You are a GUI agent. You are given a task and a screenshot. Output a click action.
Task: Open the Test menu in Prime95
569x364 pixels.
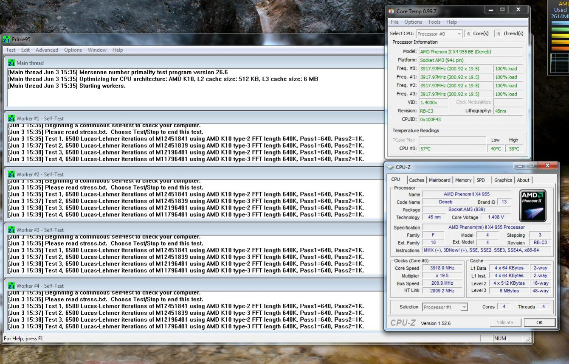(x=11, y=50)
